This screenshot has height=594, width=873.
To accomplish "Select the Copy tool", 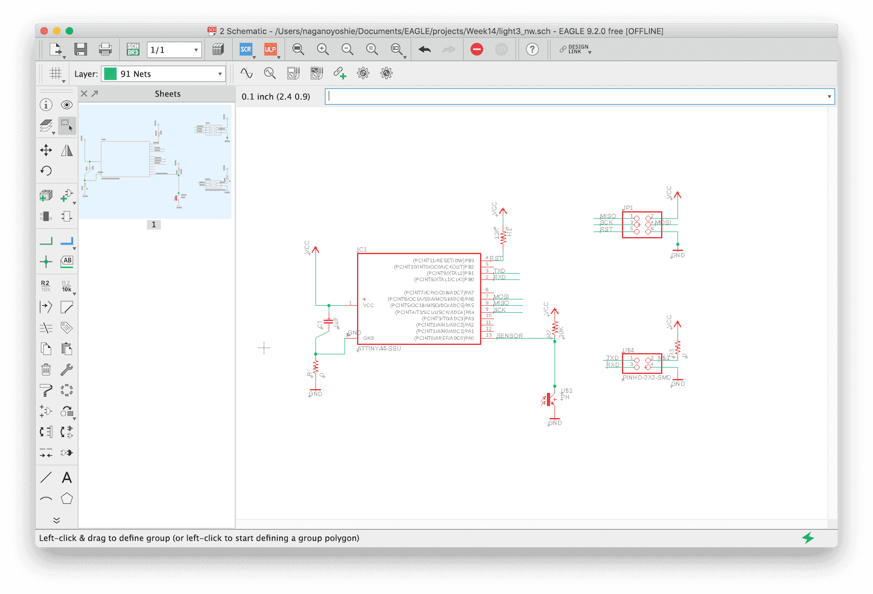I will (46, 349).
